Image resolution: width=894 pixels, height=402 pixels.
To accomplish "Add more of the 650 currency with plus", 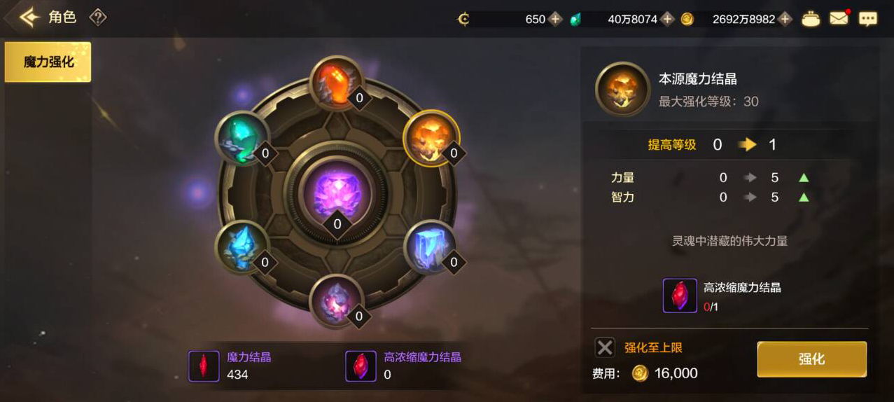I will coord(555,20).
